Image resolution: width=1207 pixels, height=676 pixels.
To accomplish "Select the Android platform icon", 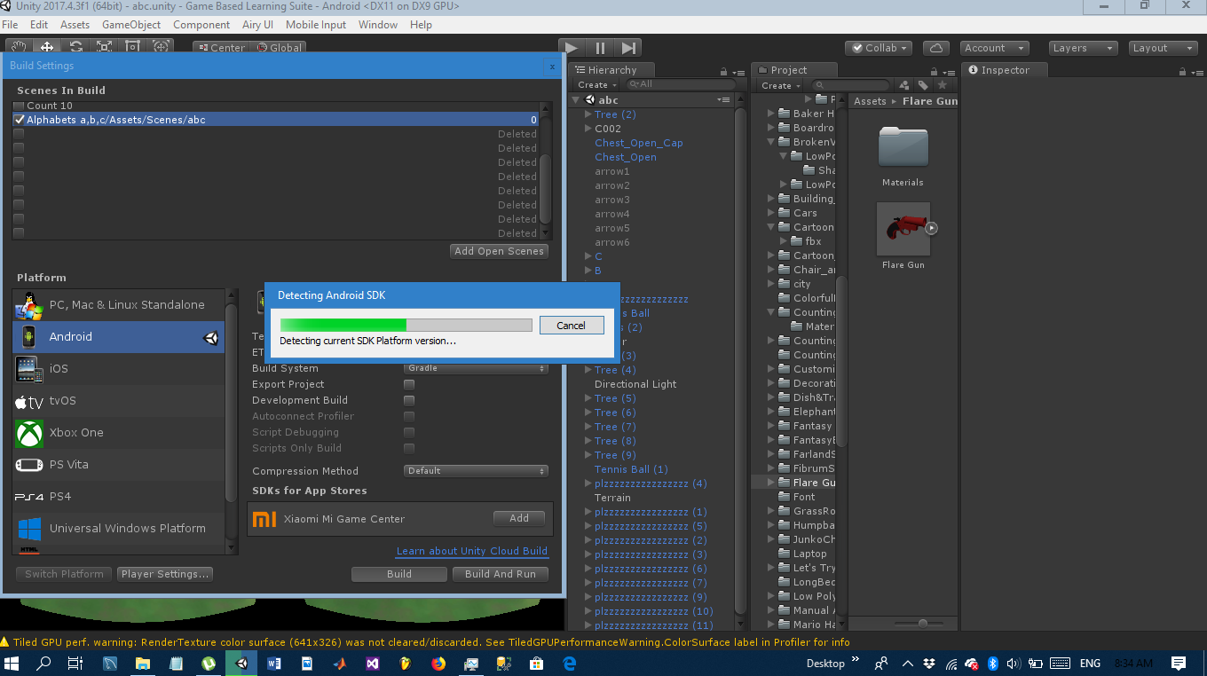I will click(x=29, y=337).
